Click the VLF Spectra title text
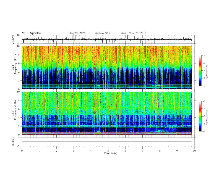 [31, 33]
